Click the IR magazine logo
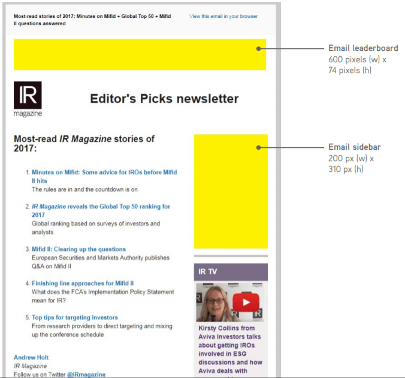405x378 pixels. click(x=28, y=99)
